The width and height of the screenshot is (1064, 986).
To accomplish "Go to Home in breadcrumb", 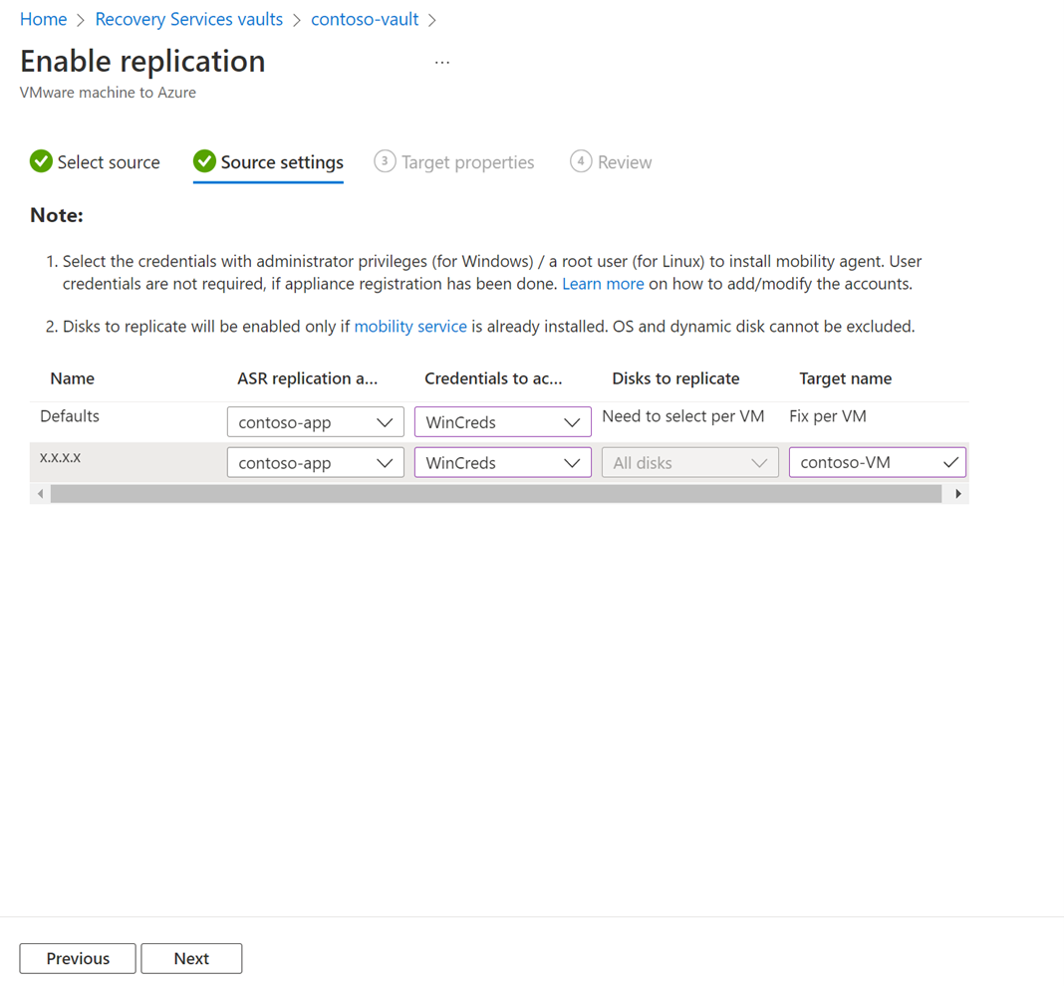I will tap(44, 20).
